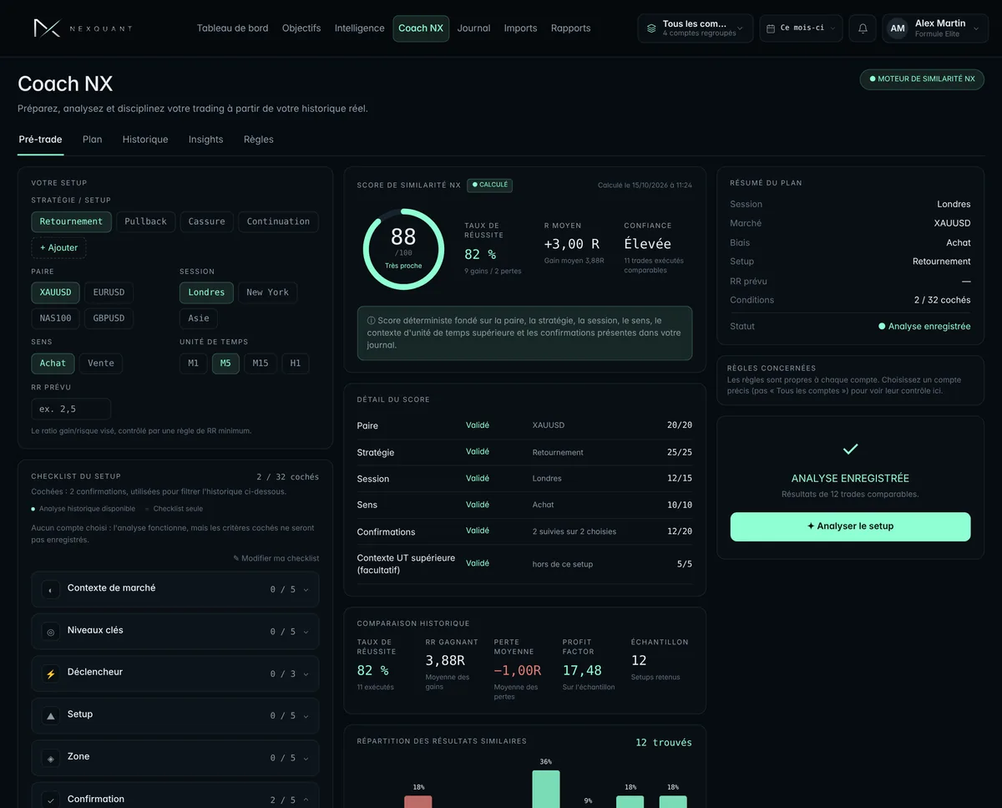
Task: Open the Intelligence page
Action: pyautogui.click(x=360, y=28)
